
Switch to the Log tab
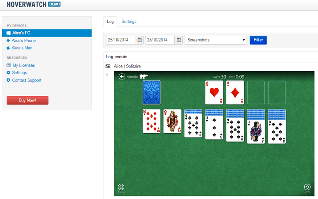coord(110,22)
